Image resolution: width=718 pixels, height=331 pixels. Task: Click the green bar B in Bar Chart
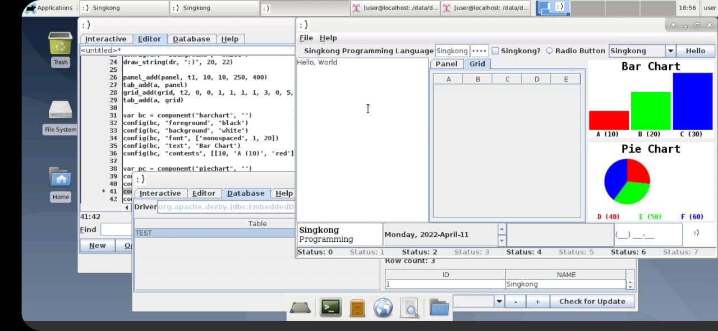pos(651,111)
